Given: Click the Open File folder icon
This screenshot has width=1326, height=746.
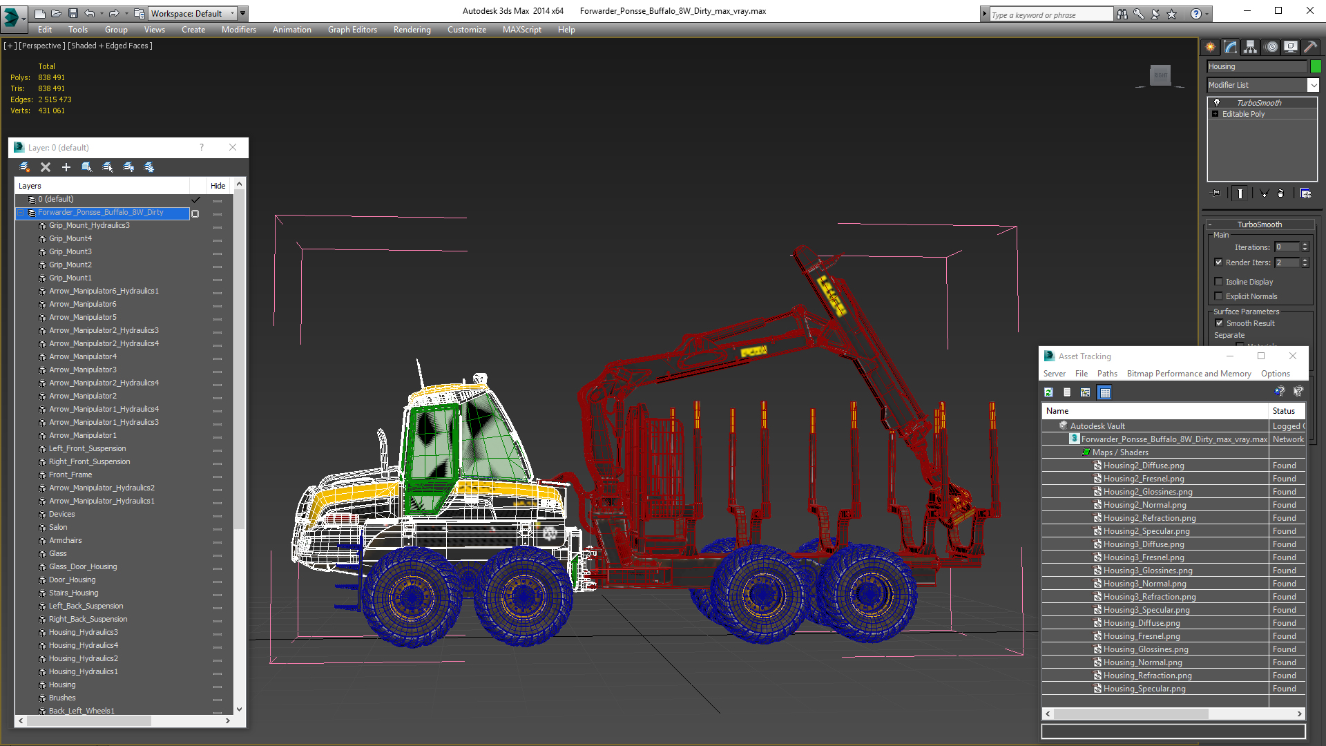Looking at the screenshot, I should (56, 13).
